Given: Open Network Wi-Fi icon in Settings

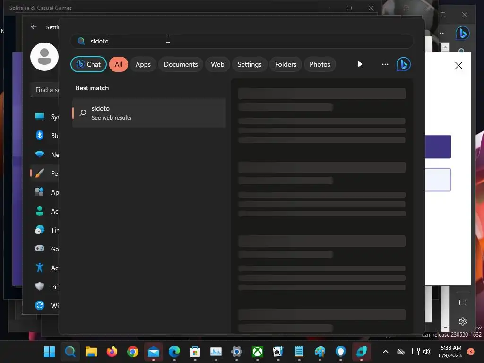Looking at the screenshot, I should (x=40, y=154).
